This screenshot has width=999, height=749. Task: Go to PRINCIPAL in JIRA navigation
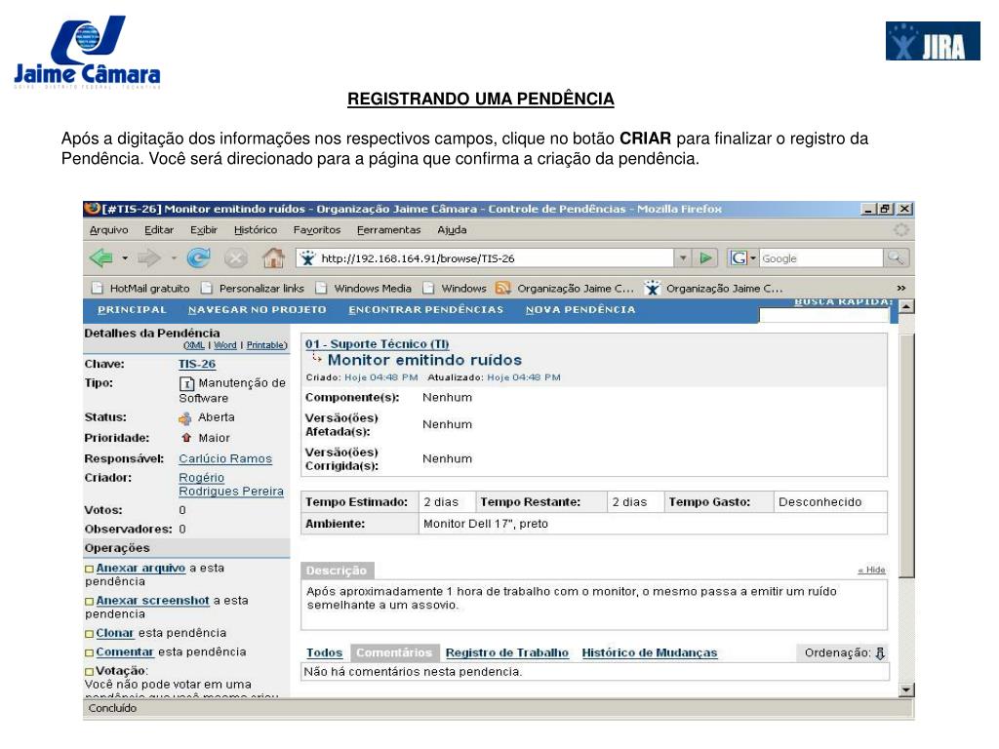(x=132, y=309)
